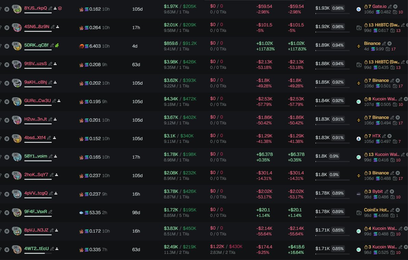Click the orange shrimp icon beside 6.403
Image resolution: width=408 pixels, height=260 pixels.
pos(82,46)
